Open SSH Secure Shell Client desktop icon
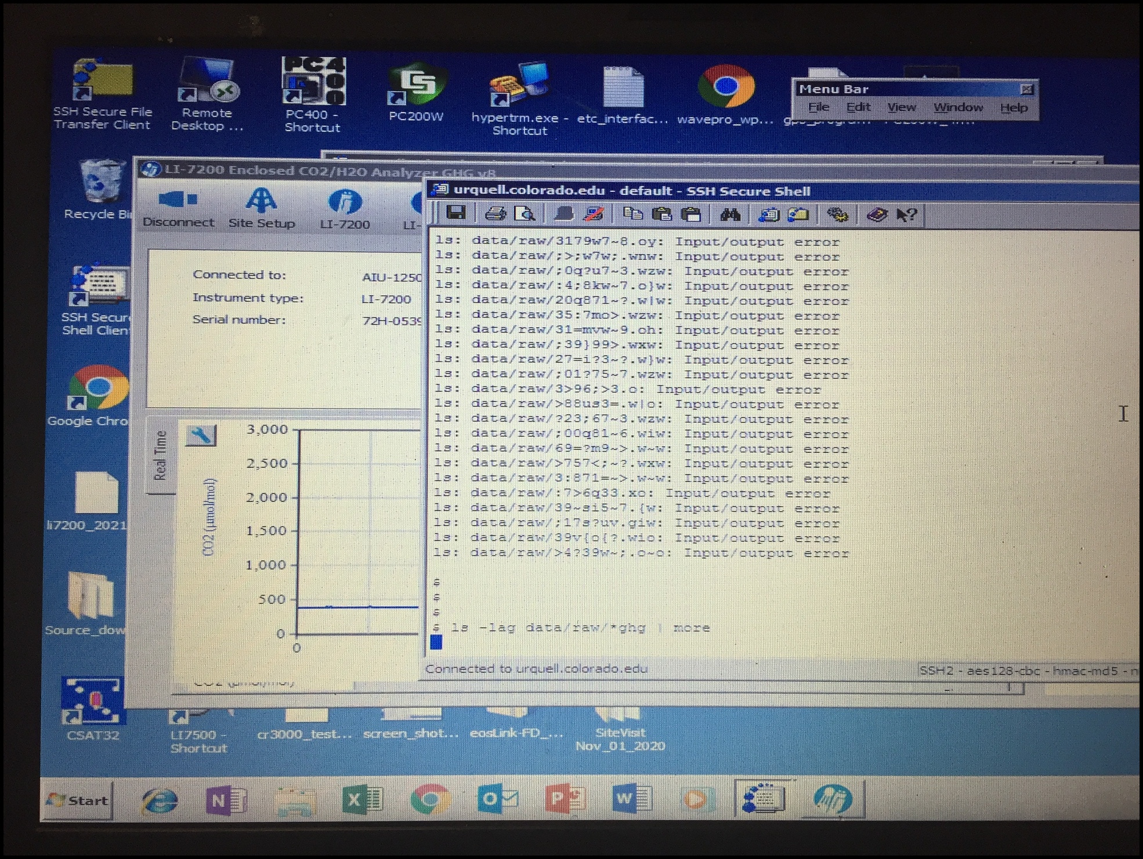 97,300
